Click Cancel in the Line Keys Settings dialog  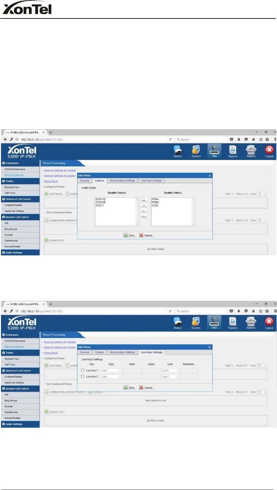(146, 388)
